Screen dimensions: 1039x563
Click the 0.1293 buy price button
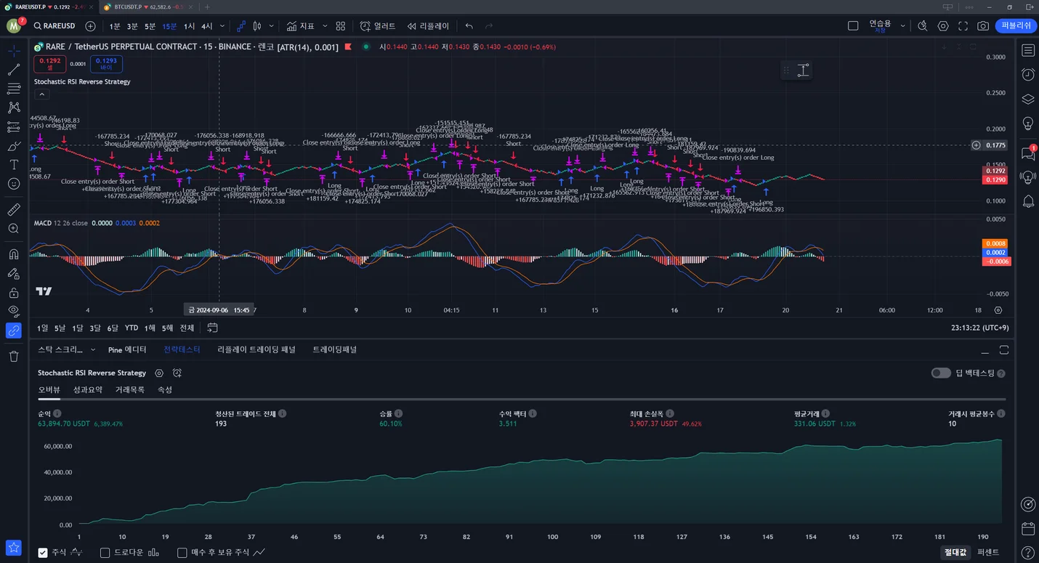pos(106,64)
